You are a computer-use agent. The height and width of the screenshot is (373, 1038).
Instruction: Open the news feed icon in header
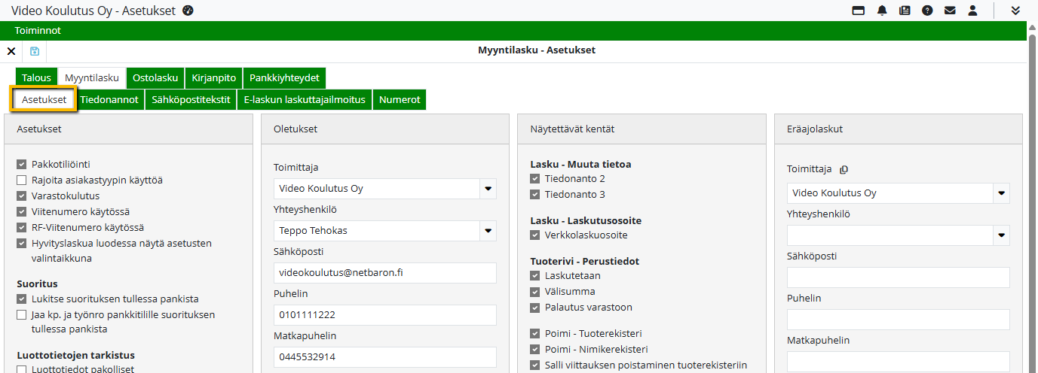click(x=905, y=11)
